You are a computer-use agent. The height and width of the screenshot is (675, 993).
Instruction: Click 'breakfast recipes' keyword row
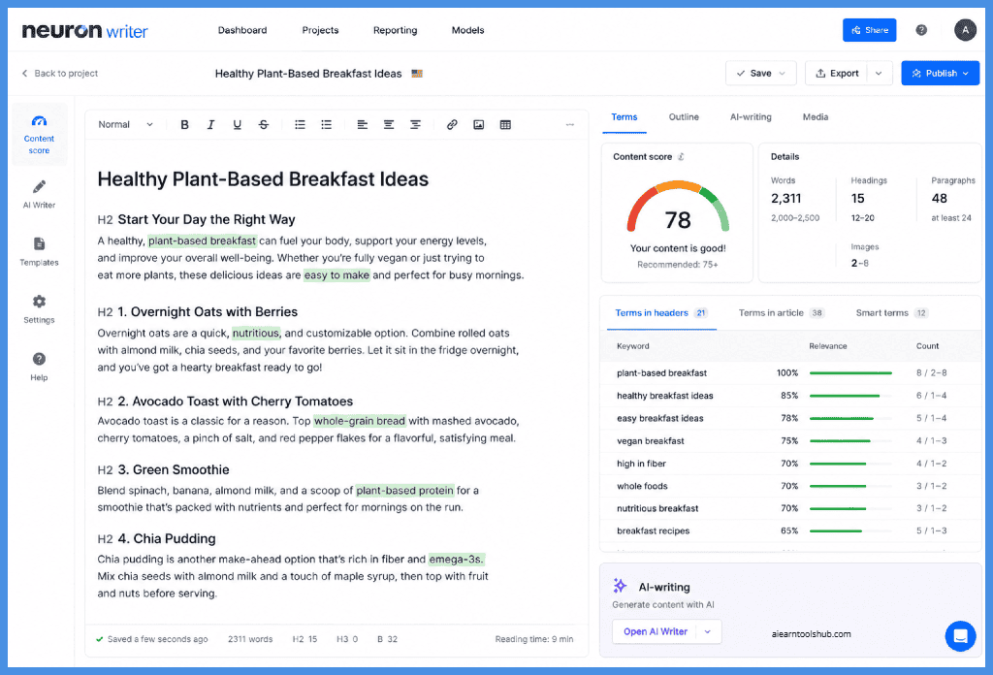[789, 530]
